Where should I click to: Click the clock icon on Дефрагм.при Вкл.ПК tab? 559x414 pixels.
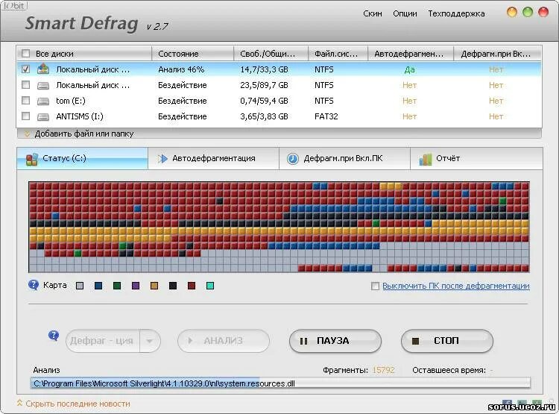click(x=293, y=158)
